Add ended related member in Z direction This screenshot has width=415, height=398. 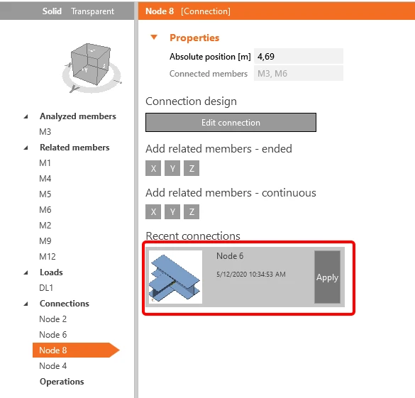point(192,168)
